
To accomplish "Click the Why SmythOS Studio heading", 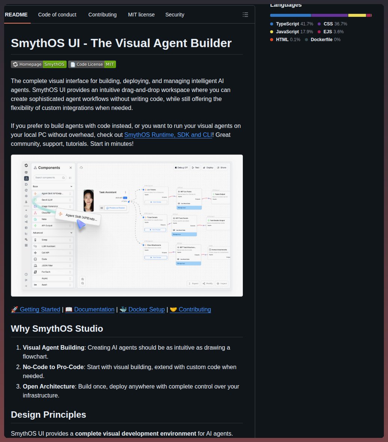I will [x=57, y=329].
